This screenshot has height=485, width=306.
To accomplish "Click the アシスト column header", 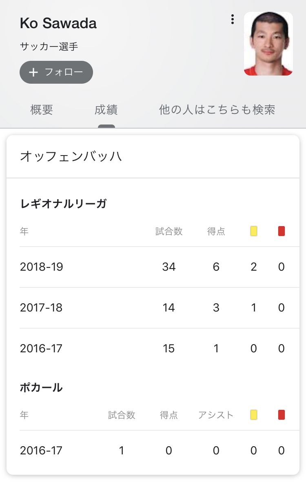I will [x=216, y=415].
